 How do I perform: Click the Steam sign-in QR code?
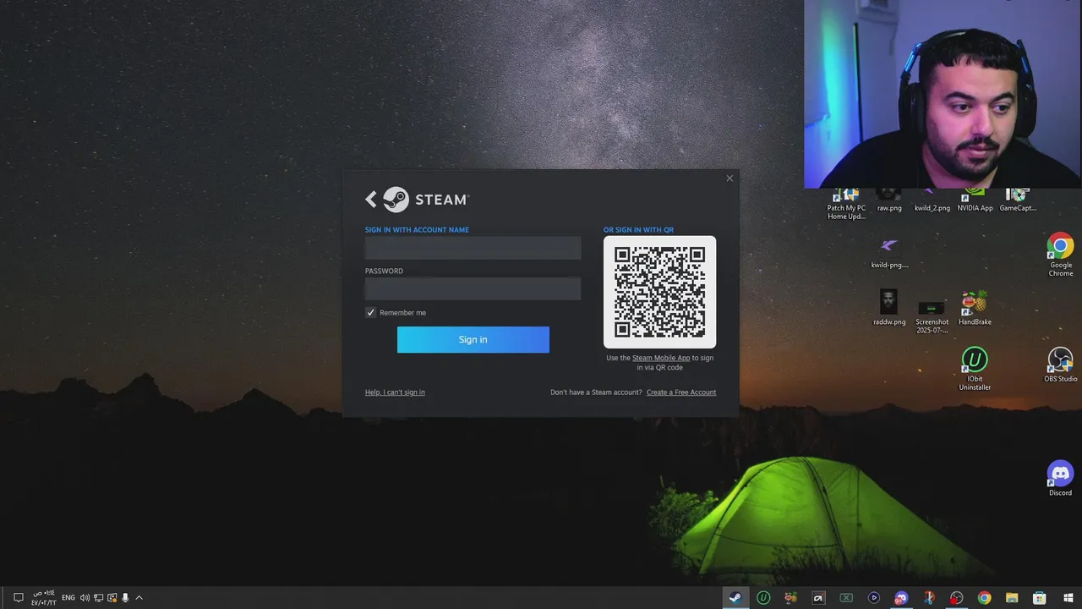pos(659,292)
